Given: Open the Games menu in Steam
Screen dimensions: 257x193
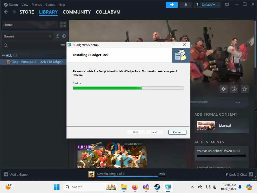Looking at the screenshot, I should pos(50,5).
